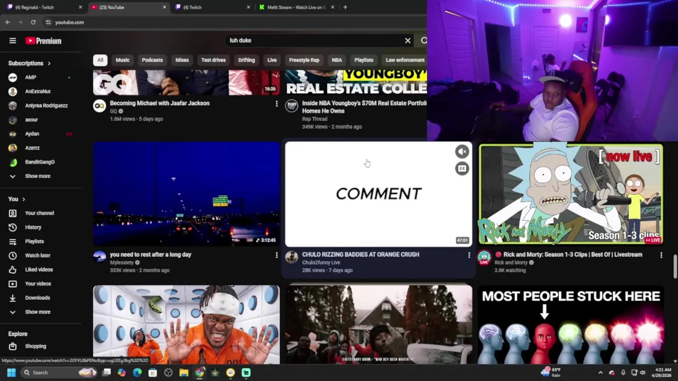Show hidden system tray icons
Screen dimensions: 678x381
point(600,373)
